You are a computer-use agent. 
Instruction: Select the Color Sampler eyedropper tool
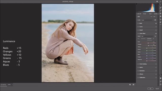tap(160, 81)
